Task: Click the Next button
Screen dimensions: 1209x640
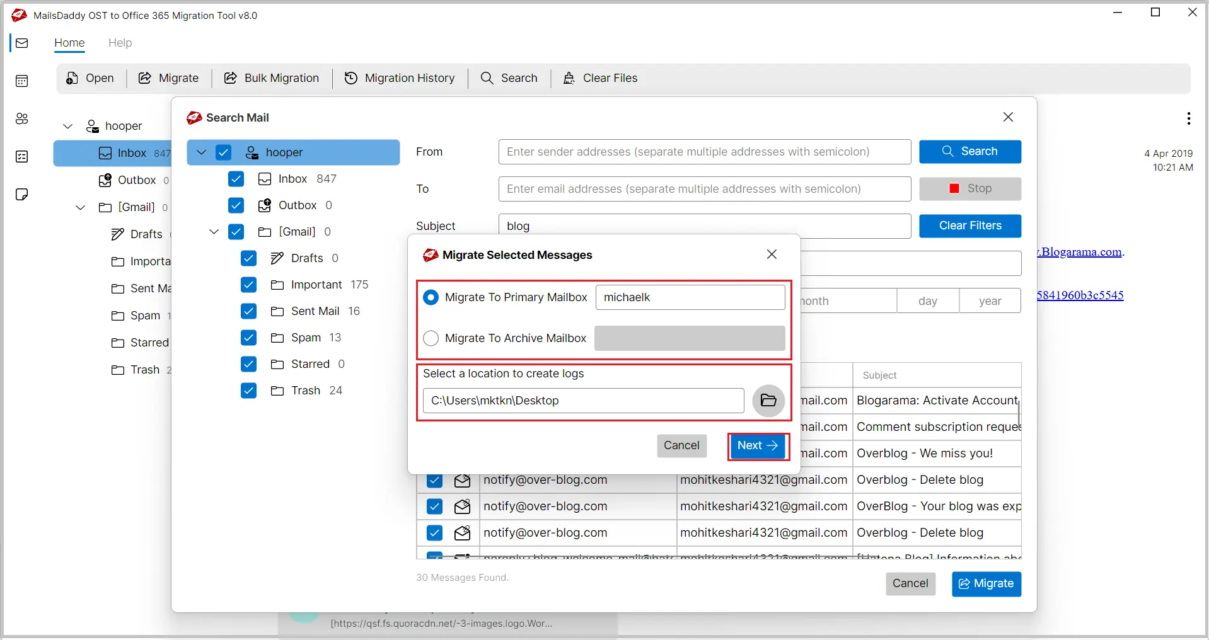Action: pos(758,446)
